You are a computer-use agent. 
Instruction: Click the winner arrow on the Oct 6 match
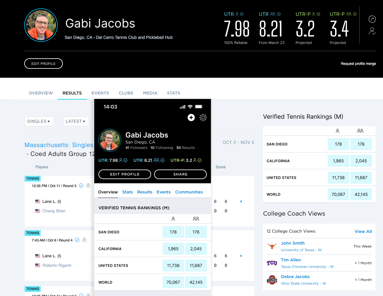pyautogui.click(x=241, y=256)
